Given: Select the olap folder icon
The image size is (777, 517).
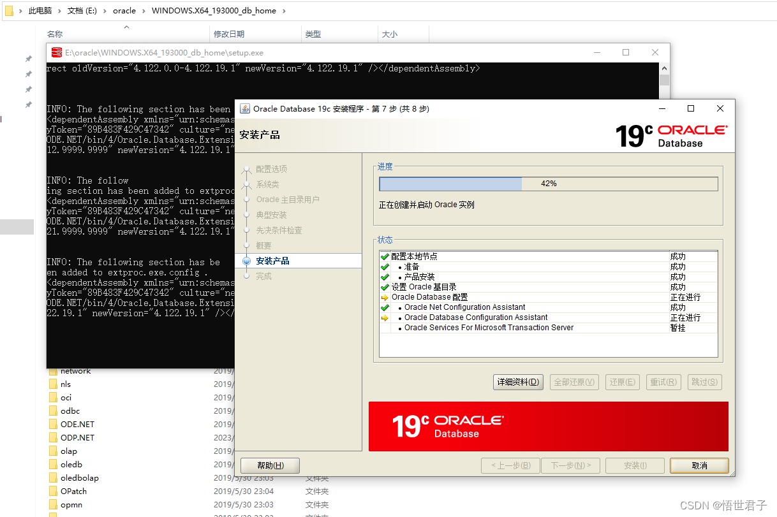Looking at the screenshot, I should tap(53, 451).
